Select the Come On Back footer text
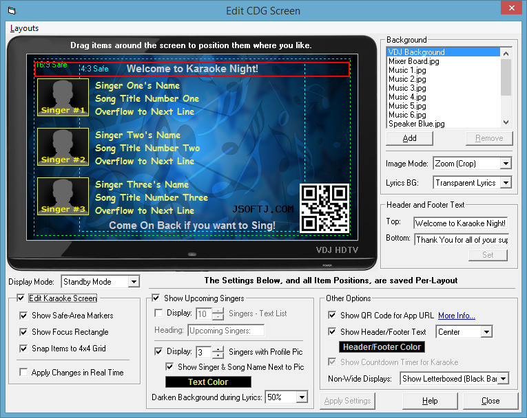527x418 pixels. 192,225
